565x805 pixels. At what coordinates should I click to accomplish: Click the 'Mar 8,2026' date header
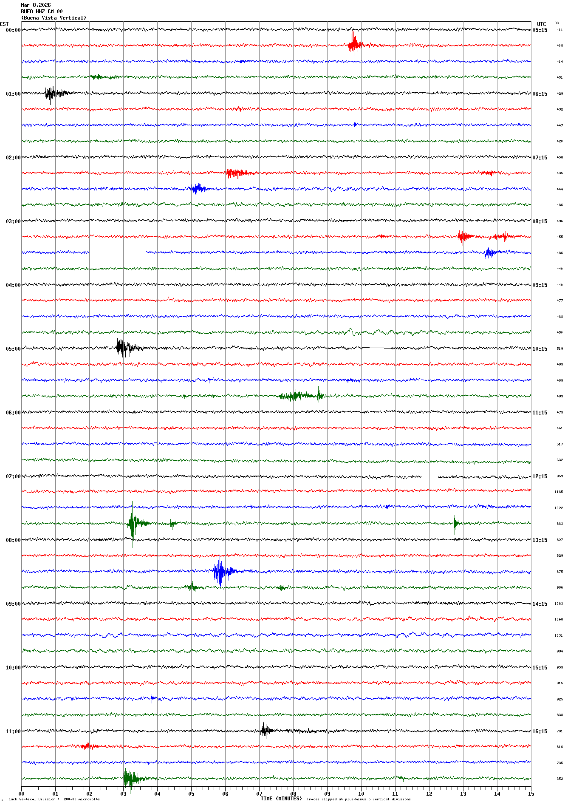tap(36, 5)
